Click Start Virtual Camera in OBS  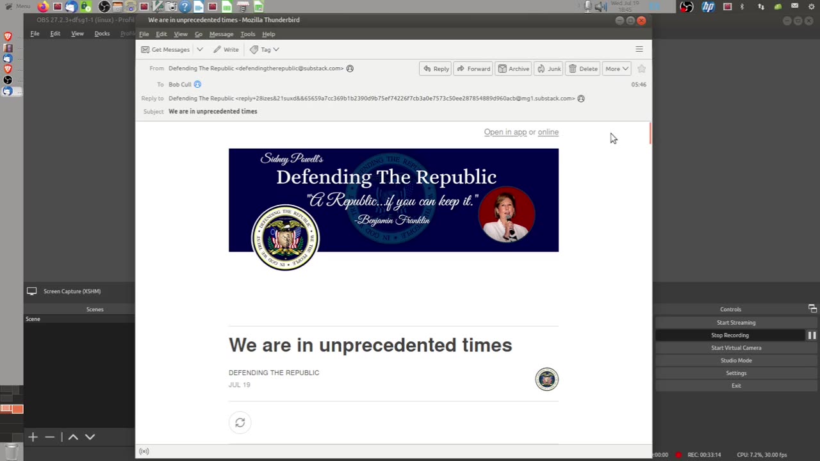(736, 348)
